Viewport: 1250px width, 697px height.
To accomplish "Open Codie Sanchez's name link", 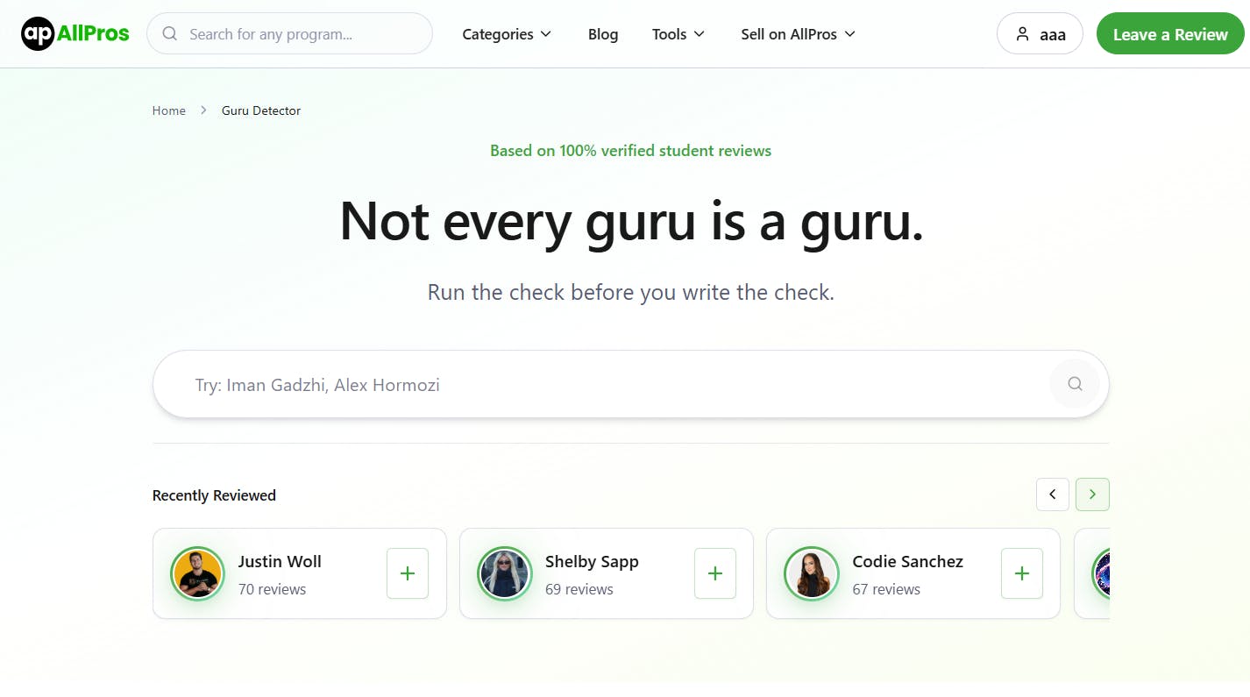I will pyautogui.click(x=908, y=561).
